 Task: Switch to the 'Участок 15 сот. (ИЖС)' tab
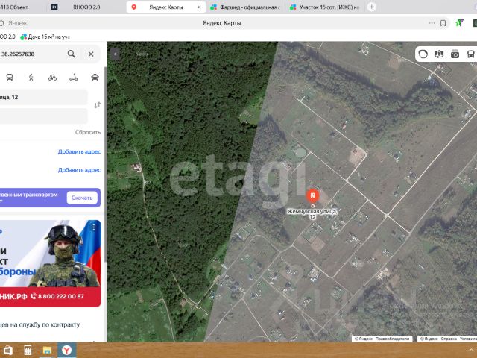coord(325,7)
